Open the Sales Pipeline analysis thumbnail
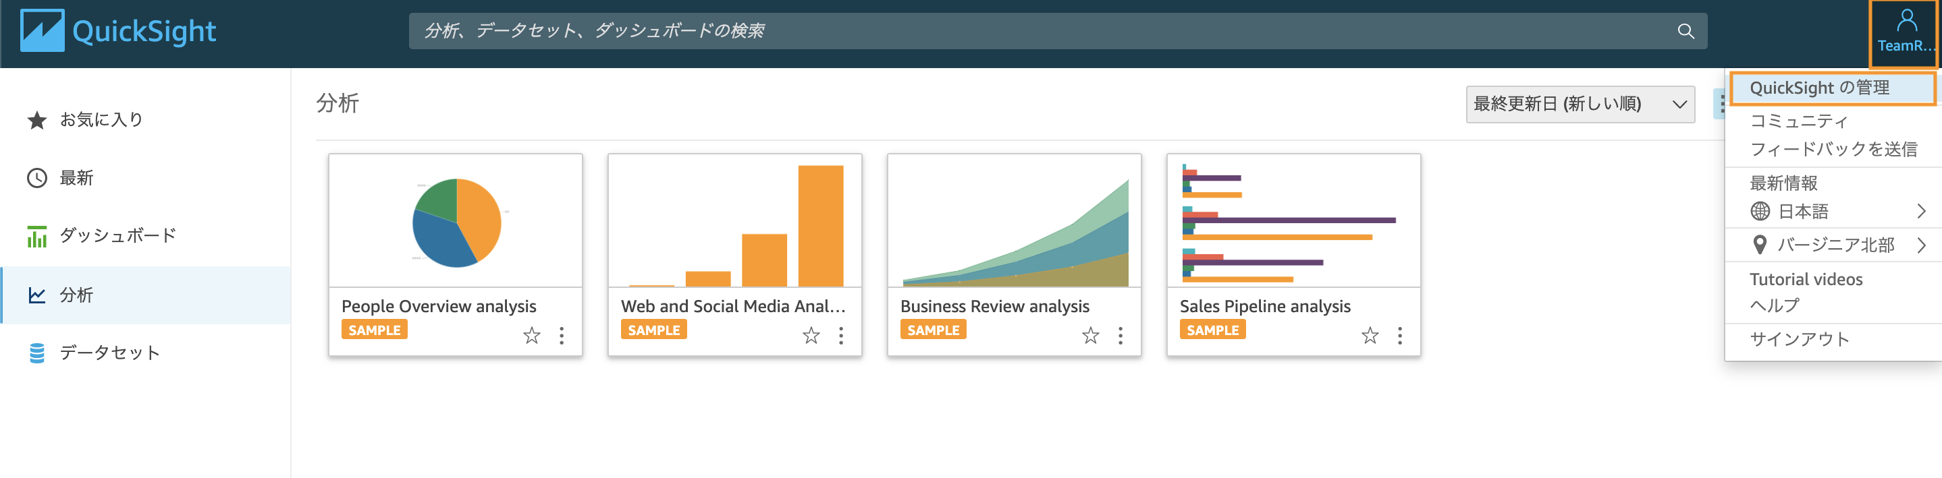 point(1293,221)
